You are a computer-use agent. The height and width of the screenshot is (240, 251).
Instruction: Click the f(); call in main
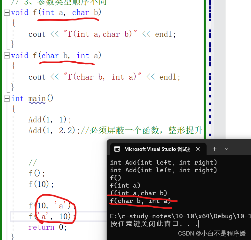pos(37,173)
